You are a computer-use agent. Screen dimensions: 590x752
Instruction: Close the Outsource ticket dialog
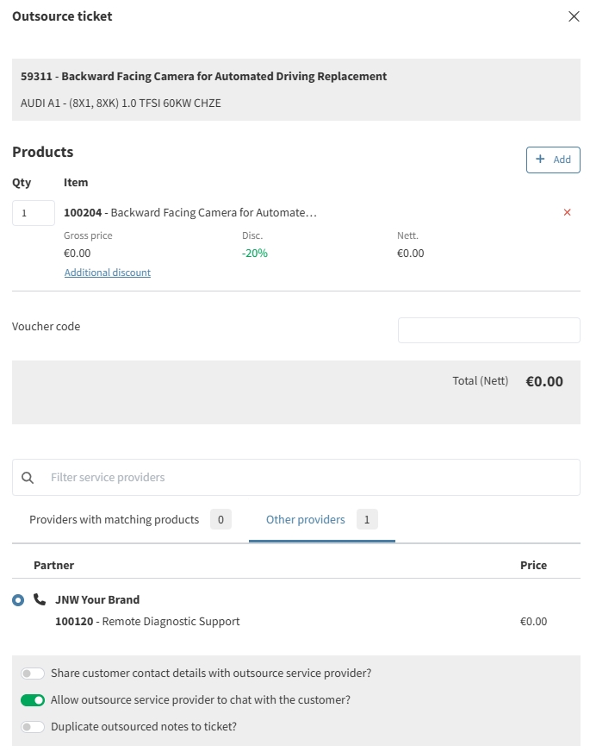pos(574,16)
